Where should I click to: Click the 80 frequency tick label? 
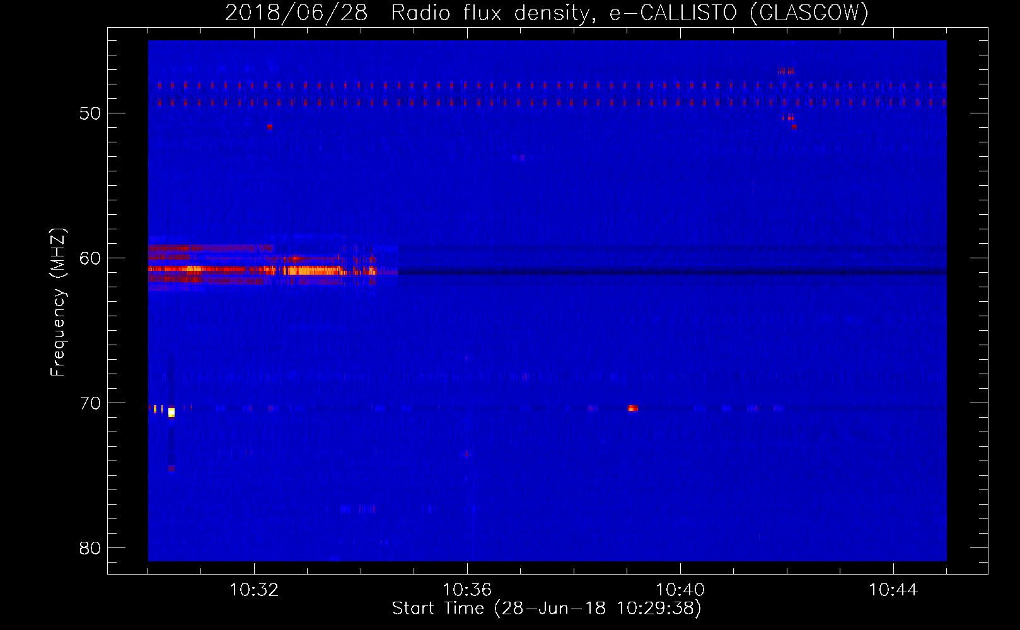tap(90, 548)
